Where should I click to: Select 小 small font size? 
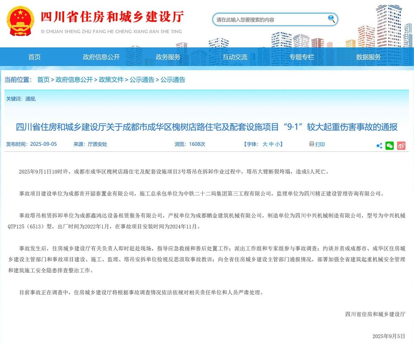coord(277,144)
